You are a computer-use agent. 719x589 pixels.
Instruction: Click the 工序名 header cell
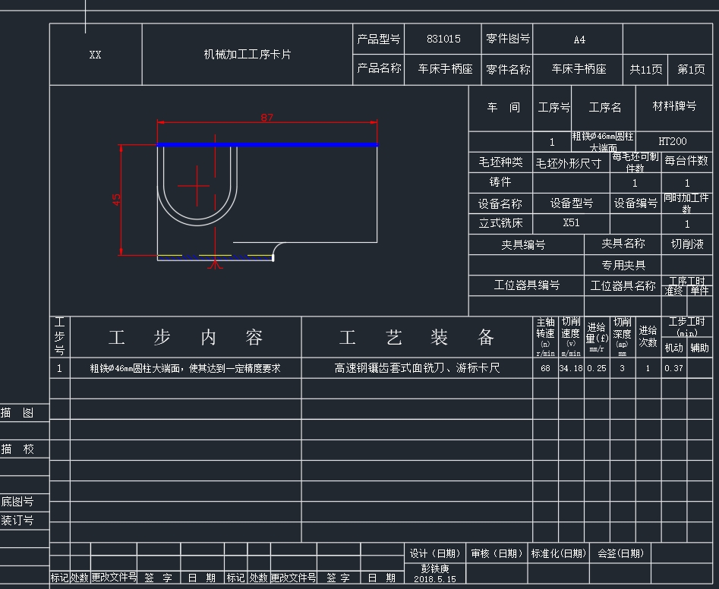tap(605, 107)
